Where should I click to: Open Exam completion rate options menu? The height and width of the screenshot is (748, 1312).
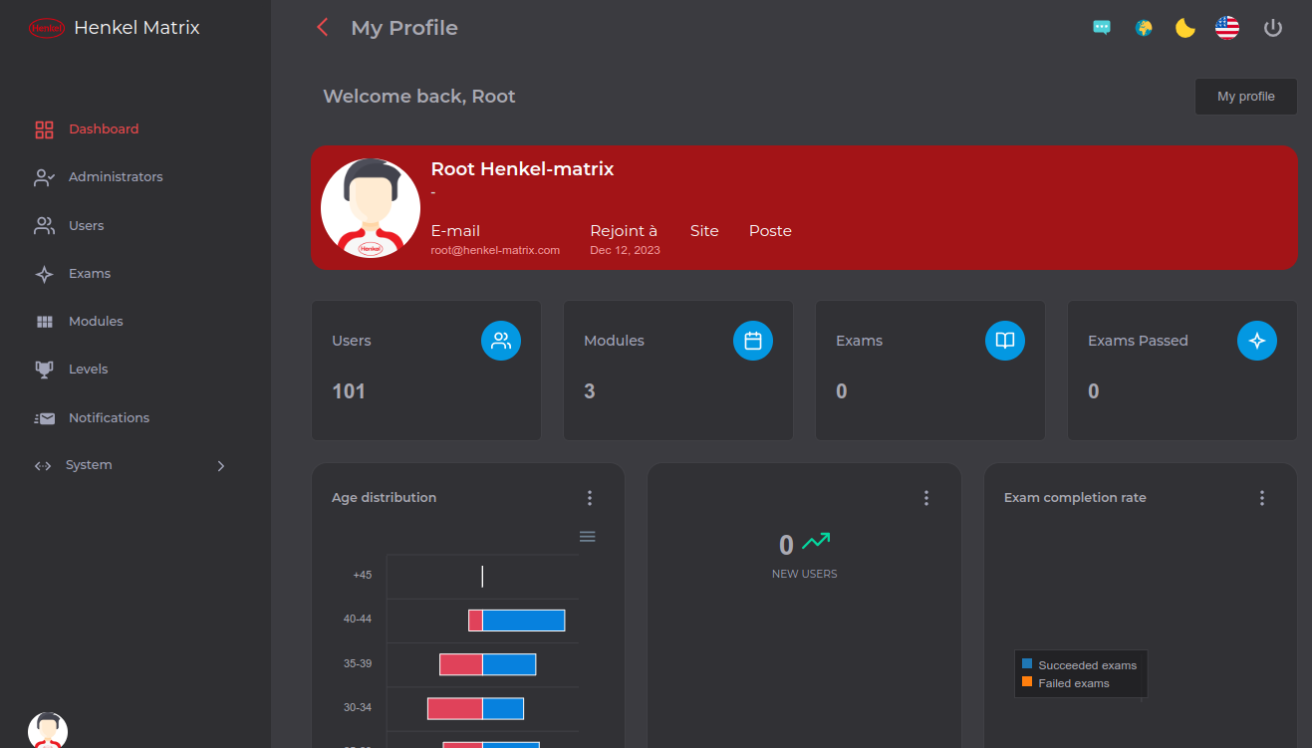(1262, 498)
